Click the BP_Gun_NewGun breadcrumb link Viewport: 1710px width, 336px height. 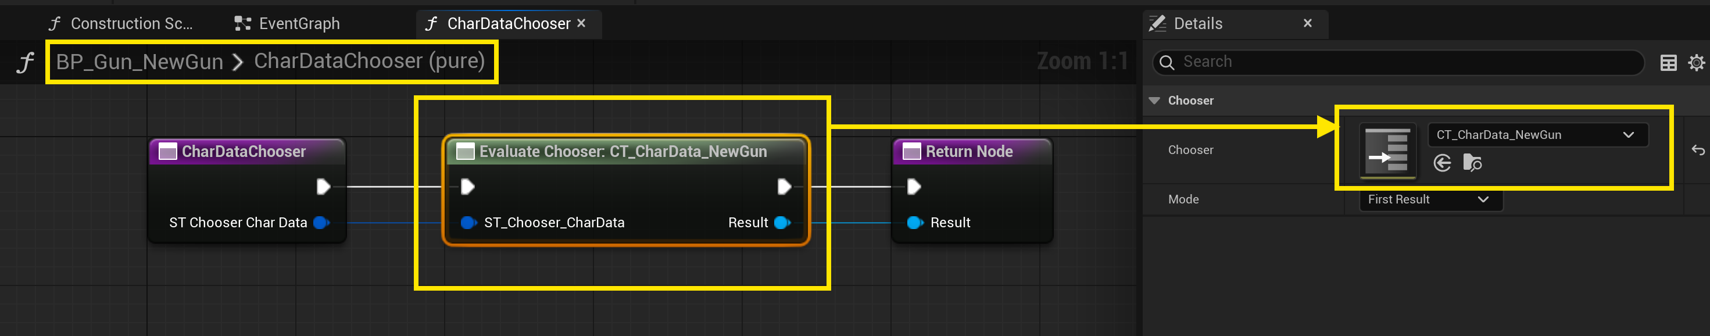139,62
